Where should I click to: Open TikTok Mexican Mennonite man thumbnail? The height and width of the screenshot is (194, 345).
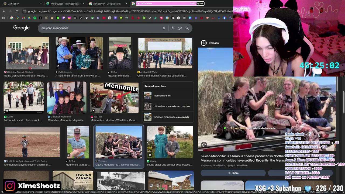pyautogui.click(x=120, y=53)
